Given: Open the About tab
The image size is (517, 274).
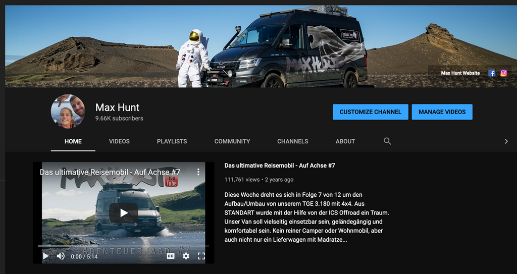Looking at the screenshot, I should point(345,141).
